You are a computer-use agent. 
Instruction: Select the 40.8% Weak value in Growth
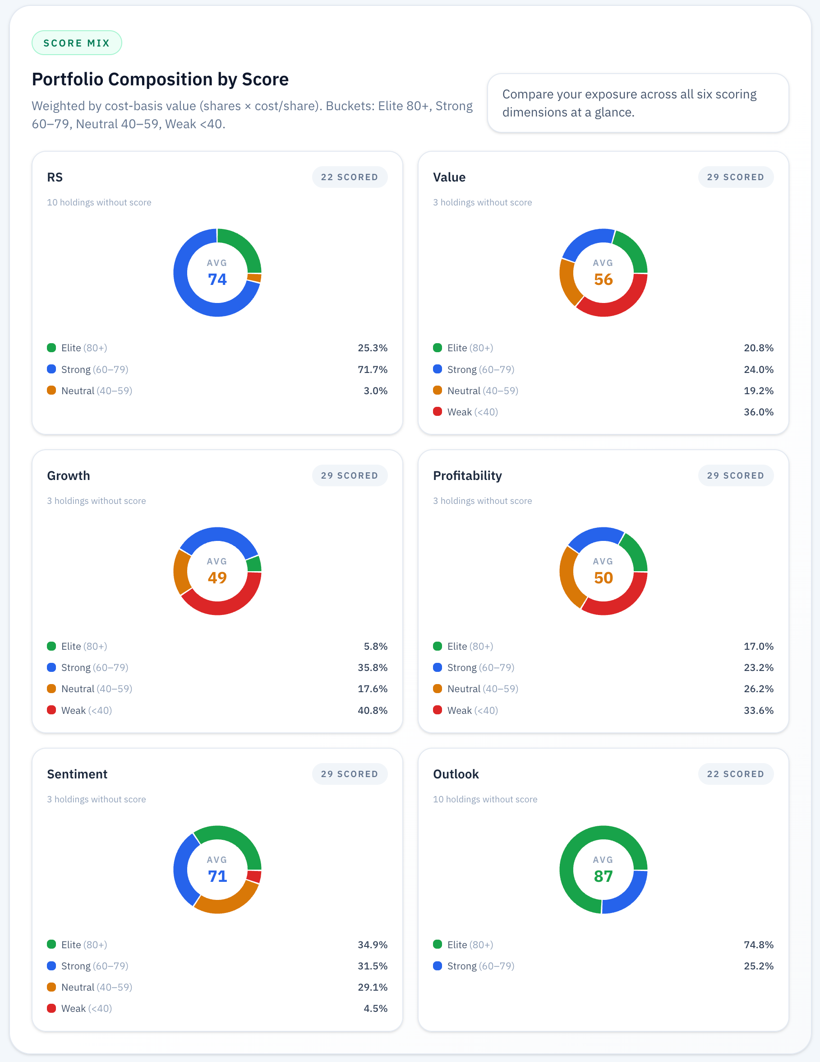373,710
